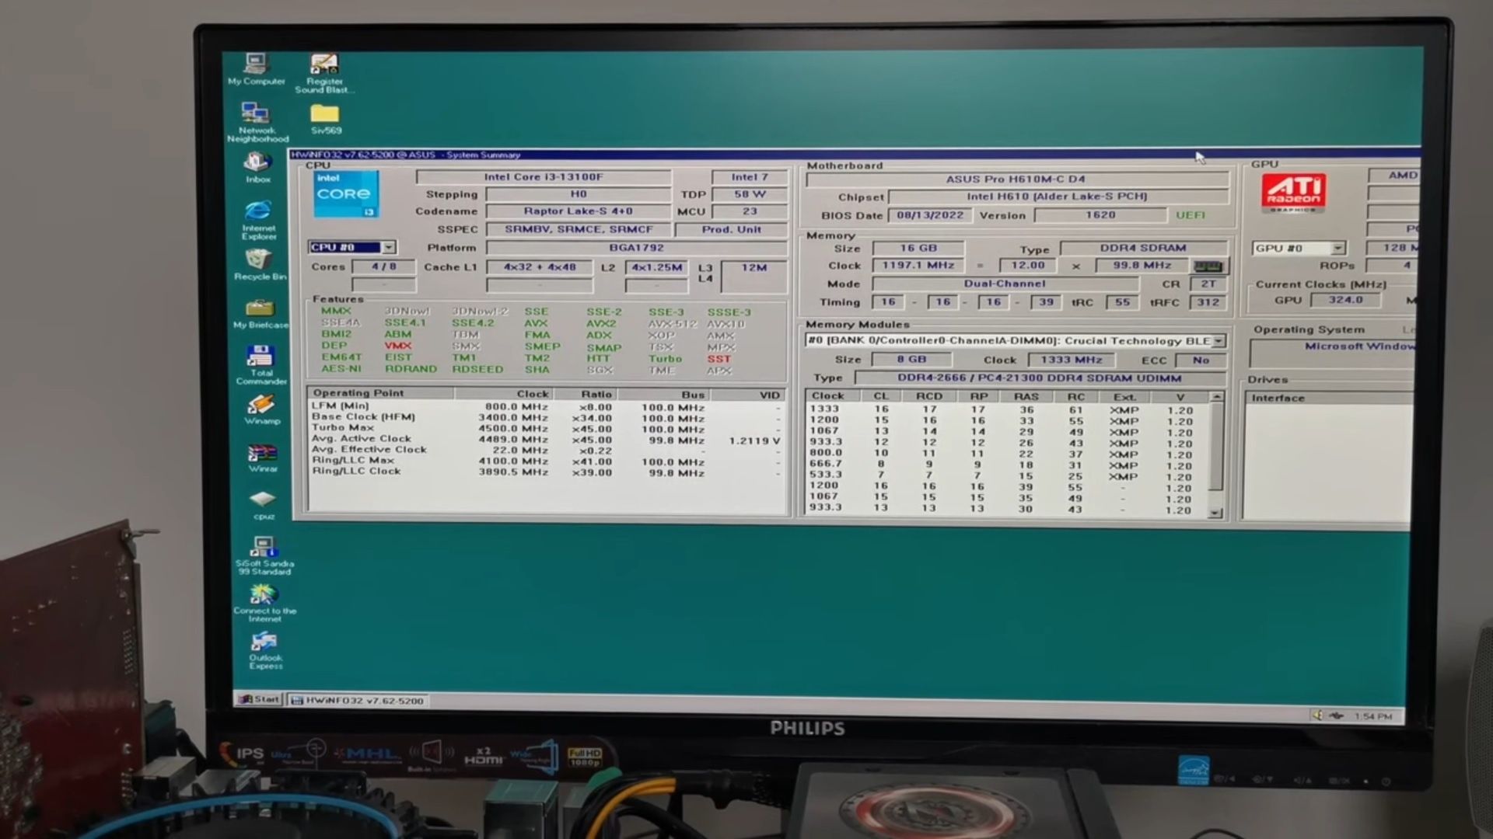The height and width of the screenshot is (839, 1493).
Task: Click the BGA1792 platform field
Action: (x=636, y=248)
